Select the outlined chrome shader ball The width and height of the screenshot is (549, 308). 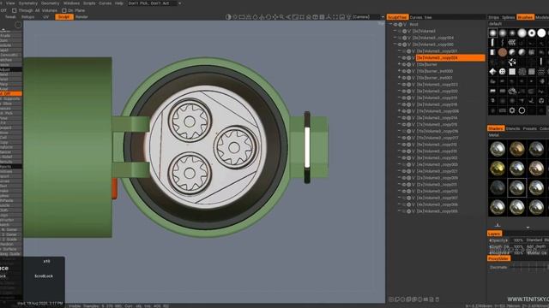(516, 188)
